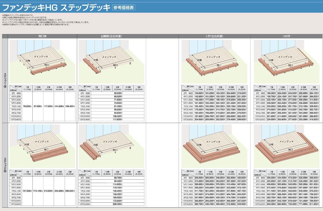Click the ファンデッキHG ステップデッキ page title
Viewport: 323px width, 211px height.
tap(56, 7)
